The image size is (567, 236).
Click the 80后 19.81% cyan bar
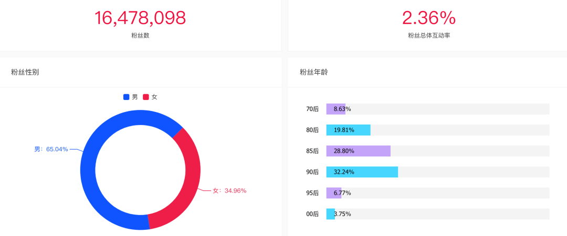[x=349, y=130]
